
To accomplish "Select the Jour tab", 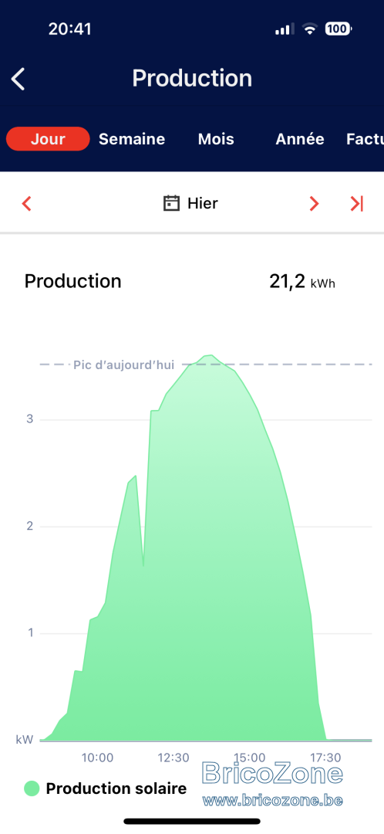I will point(48,139).
